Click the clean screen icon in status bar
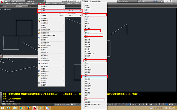Screen dimensions: 177x110 173,104
